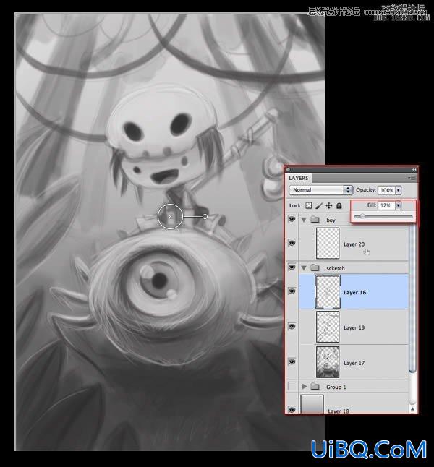The image size is (434, 467).
Task: Select the Layer 19 thumbnail
Action: click(x=328, y=327)
